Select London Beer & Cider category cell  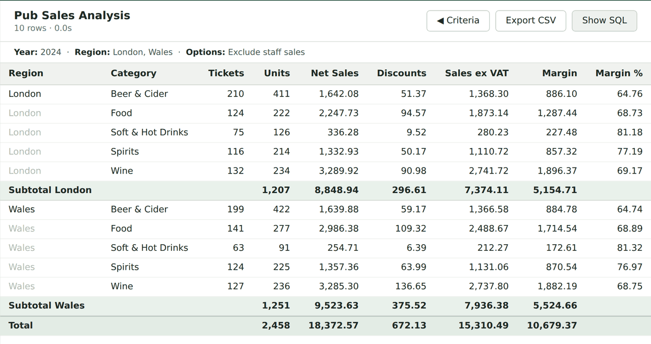(x=139, y=94)
